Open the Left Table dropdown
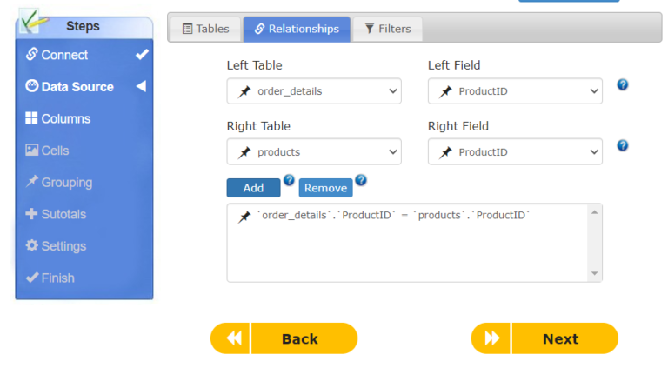 pos(314,91)
